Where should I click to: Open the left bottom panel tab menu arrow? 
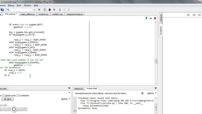[x=69, y=88]
